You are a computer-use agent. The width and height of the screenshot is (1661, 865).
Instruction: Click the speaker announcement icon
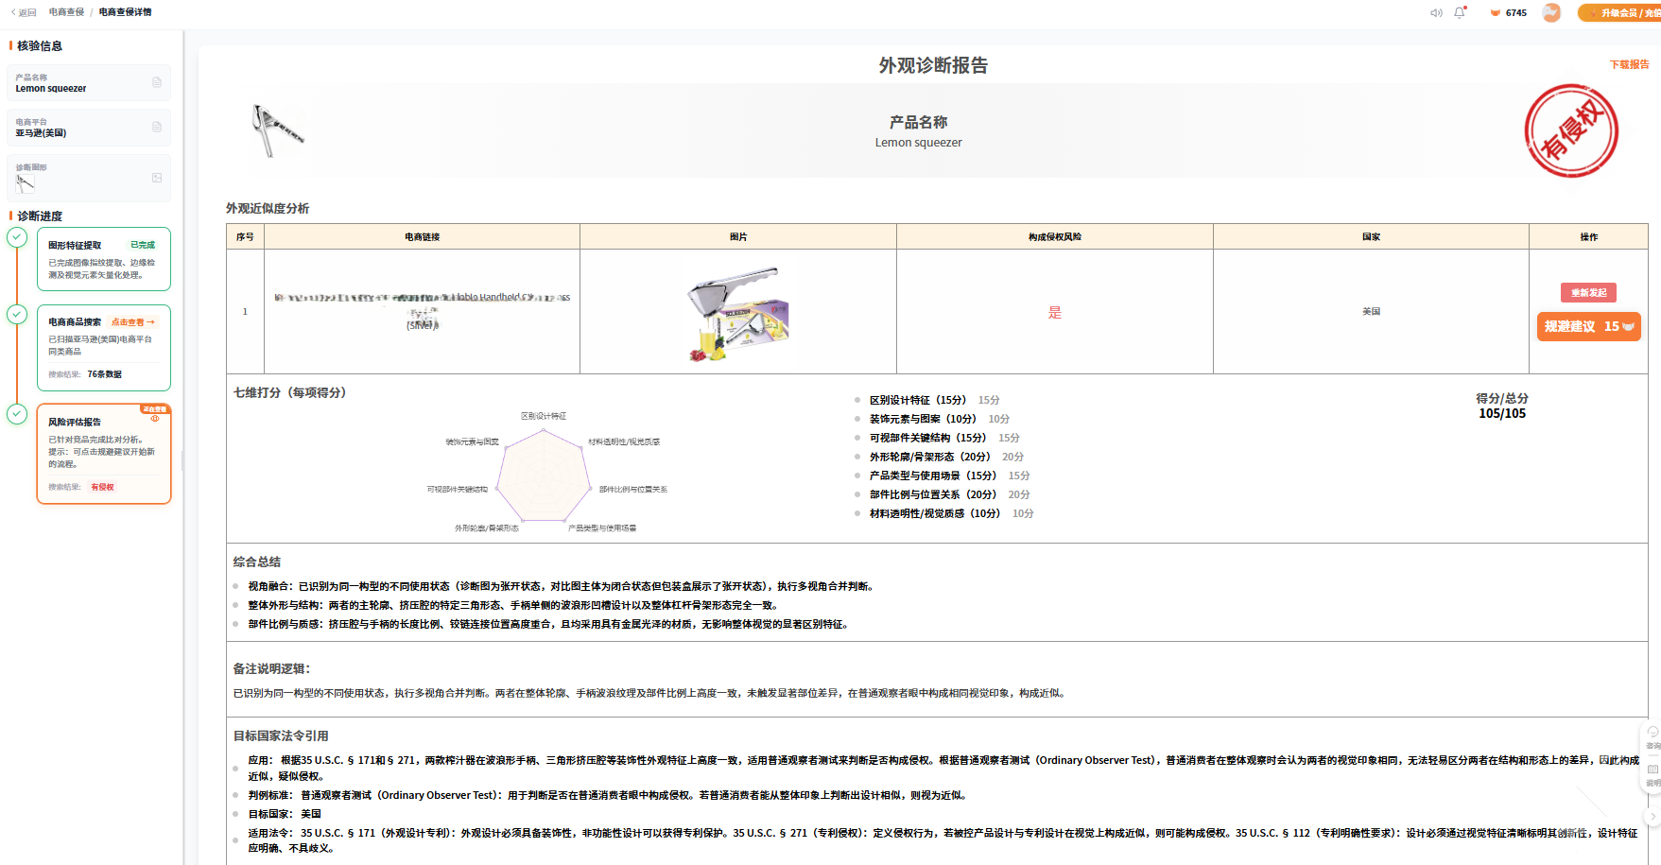point(1436,13)
